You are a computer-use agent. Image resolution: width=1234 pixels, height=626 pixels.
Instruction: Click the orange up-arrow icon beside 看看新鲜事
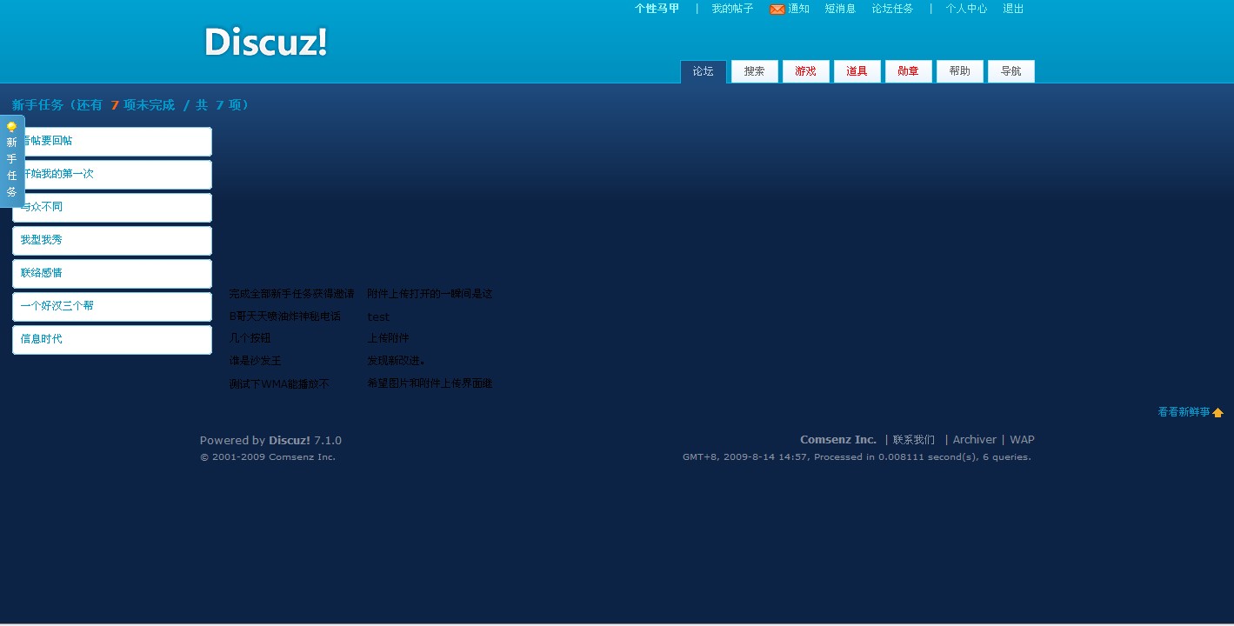coord(1217,413)
